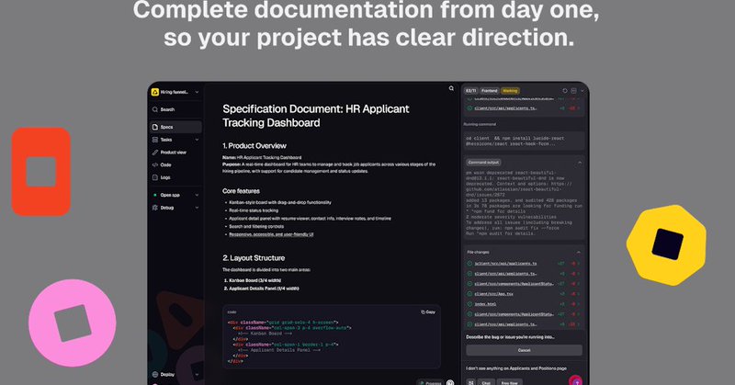Click the Real-time status tracking bullet
This screenshot has width=735, height=385.
[x=254, y=210]
